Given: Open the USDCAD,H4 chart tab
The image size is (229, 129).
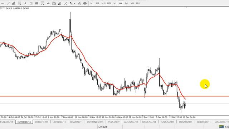Looking at the screenshot, I should point(149,122).
